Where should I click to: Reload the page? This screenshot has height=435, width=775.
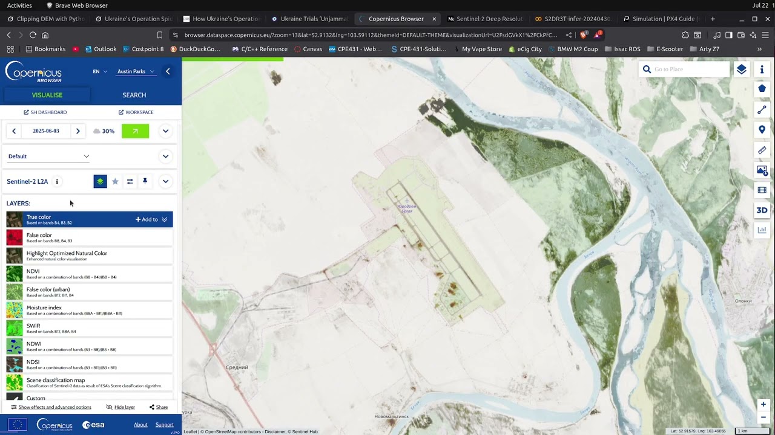click(x=33, y=35)
